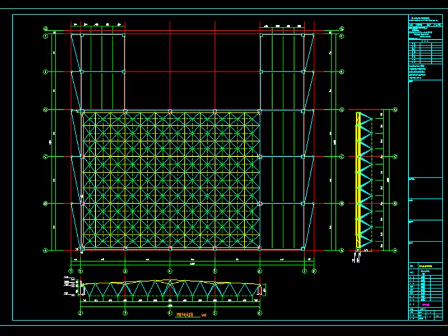
Task: Pick grid axis bubble 4 below the plan view
Action: point(170,270)
